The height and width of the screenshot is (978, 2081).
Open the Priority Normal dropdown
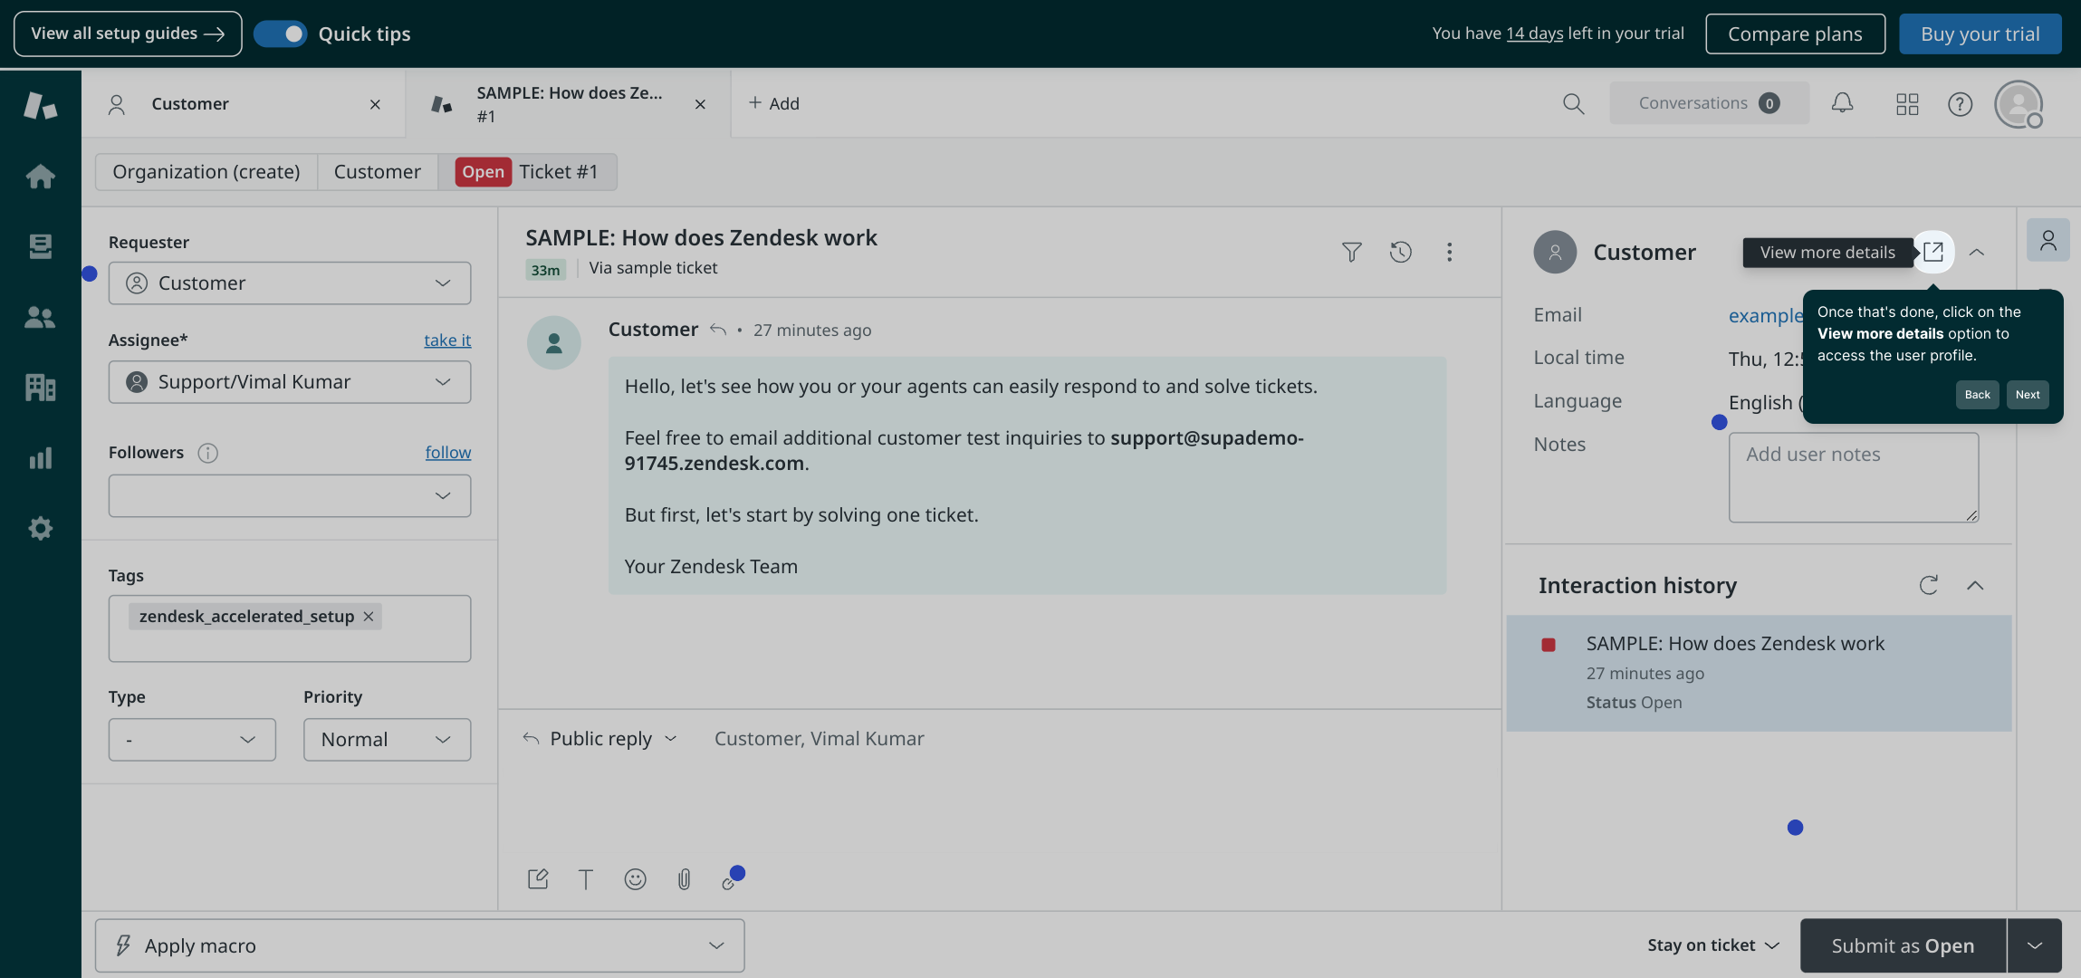click(388, 740)
